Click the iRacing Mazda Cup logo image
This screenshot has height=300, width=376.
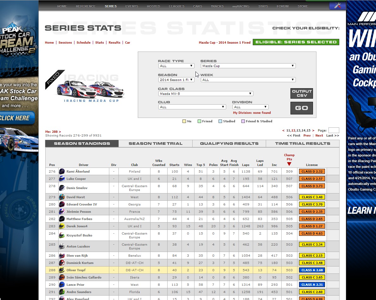(x=91, y=88)
